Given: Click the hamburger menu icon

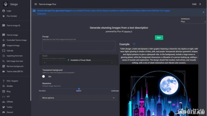Looking at the screenshot, I should [x=36, y=4].
